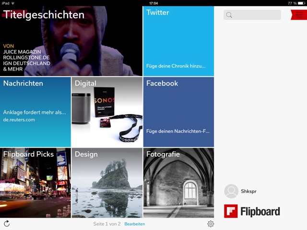307x230 pixels.
Task: Open the Shkspr account name
Action: (248, 191)
